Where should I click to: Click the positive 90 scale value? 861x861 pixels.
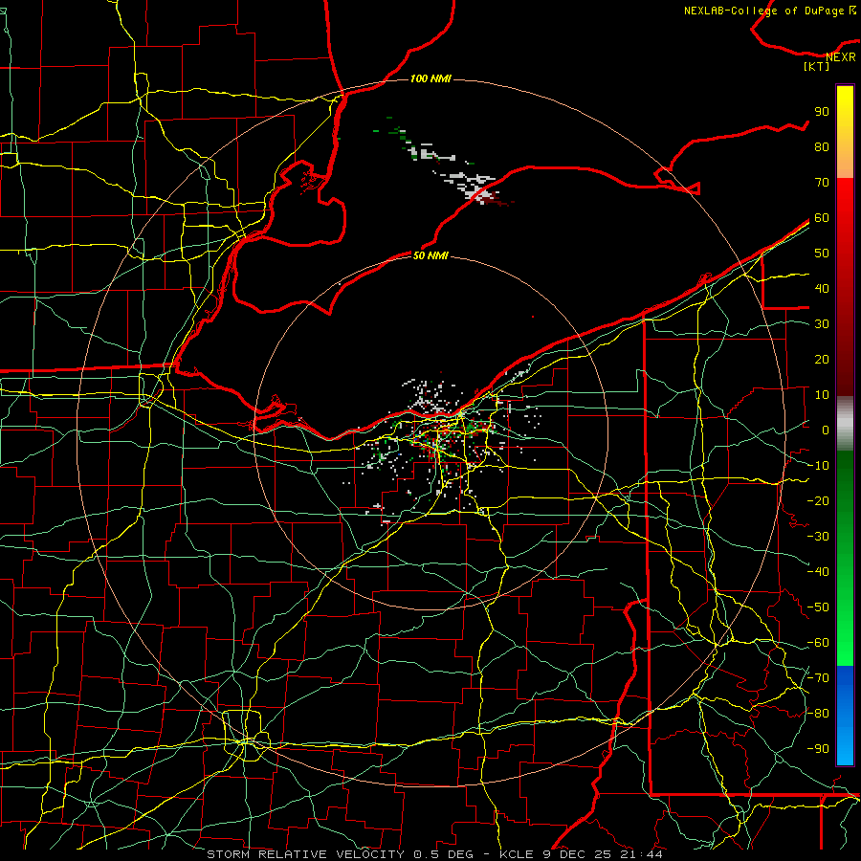coord(822,112)
